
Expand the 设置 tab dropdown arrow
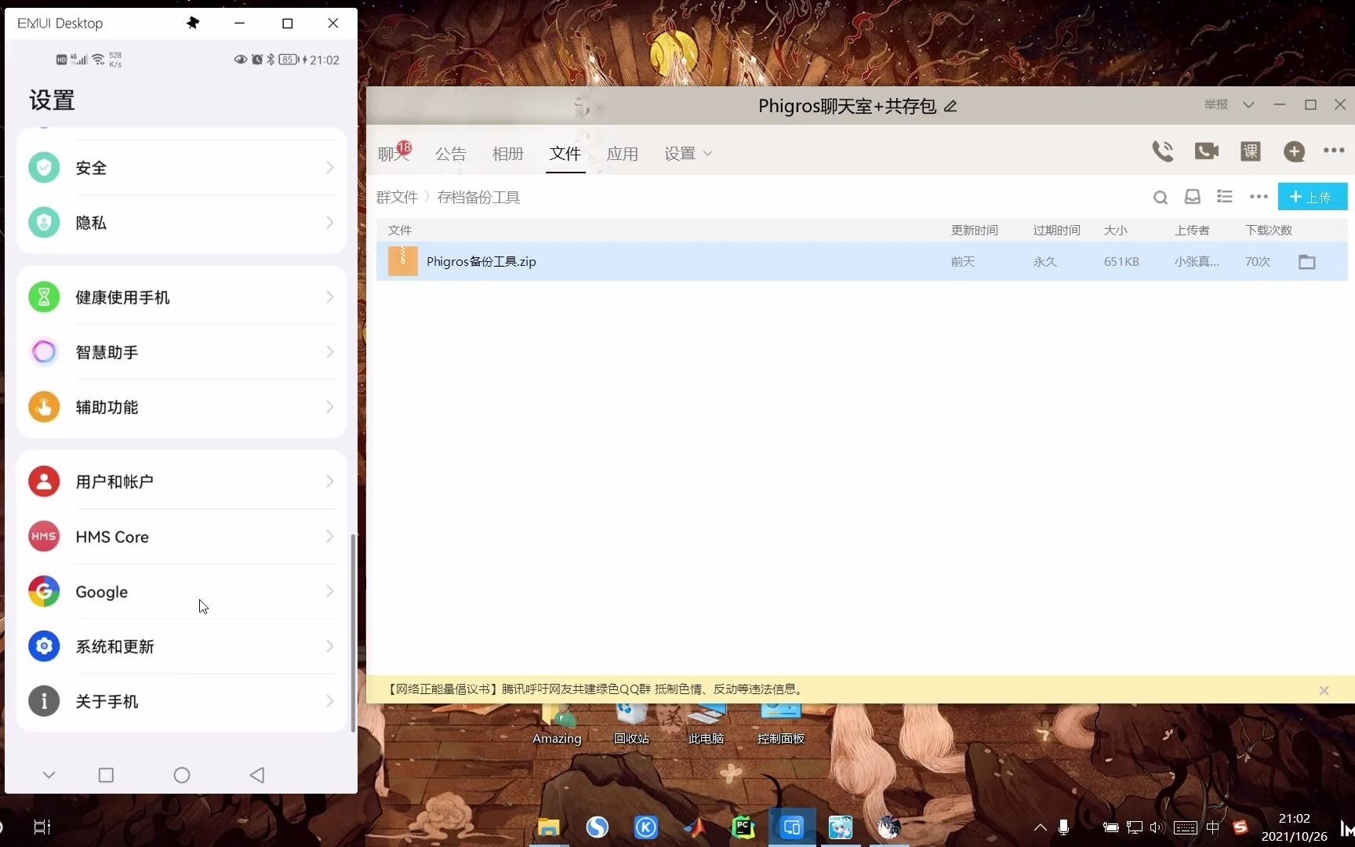pyautogui.click(x=709, y=154)
